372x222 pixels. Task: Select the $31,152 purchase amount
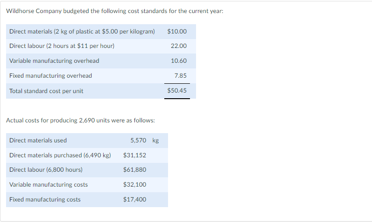point(134,155)
